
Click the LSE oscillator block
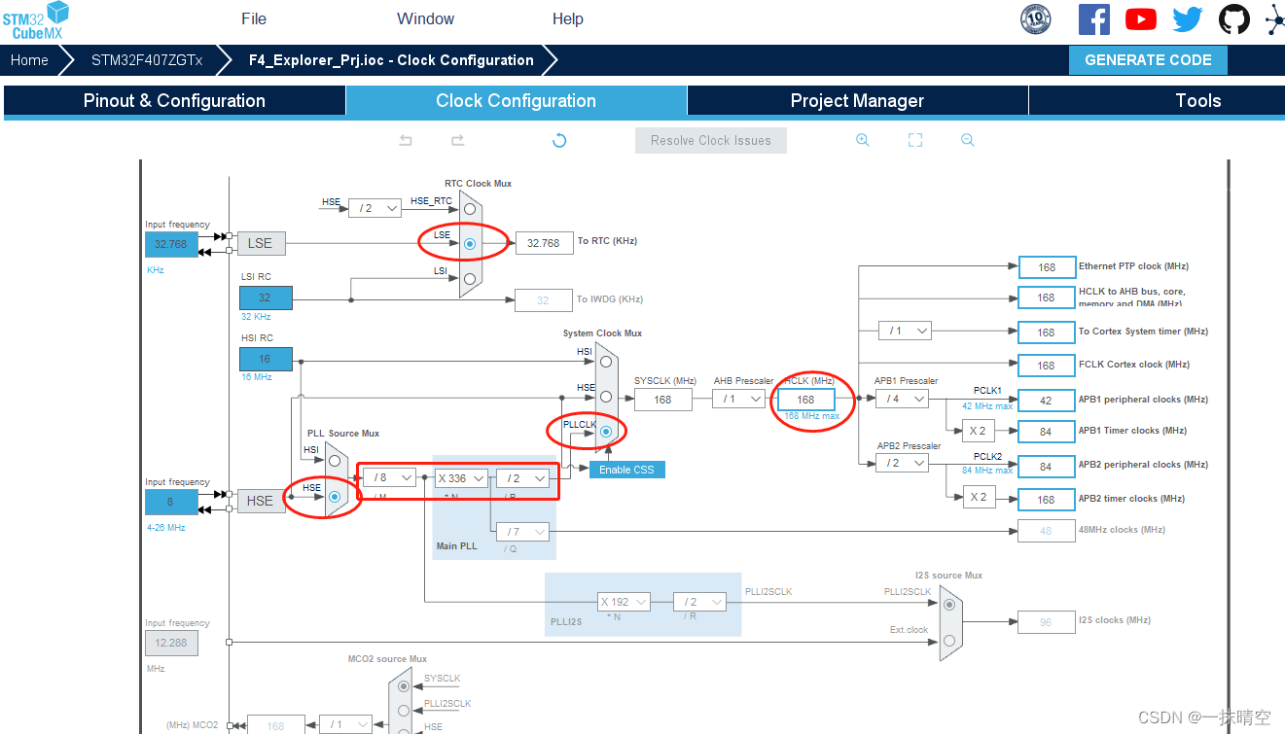(260, 243)
